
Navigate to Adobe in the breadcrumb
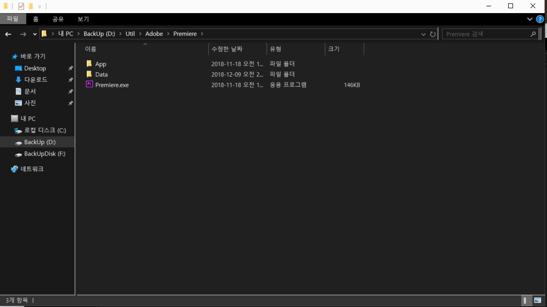[x=154, y=34]
